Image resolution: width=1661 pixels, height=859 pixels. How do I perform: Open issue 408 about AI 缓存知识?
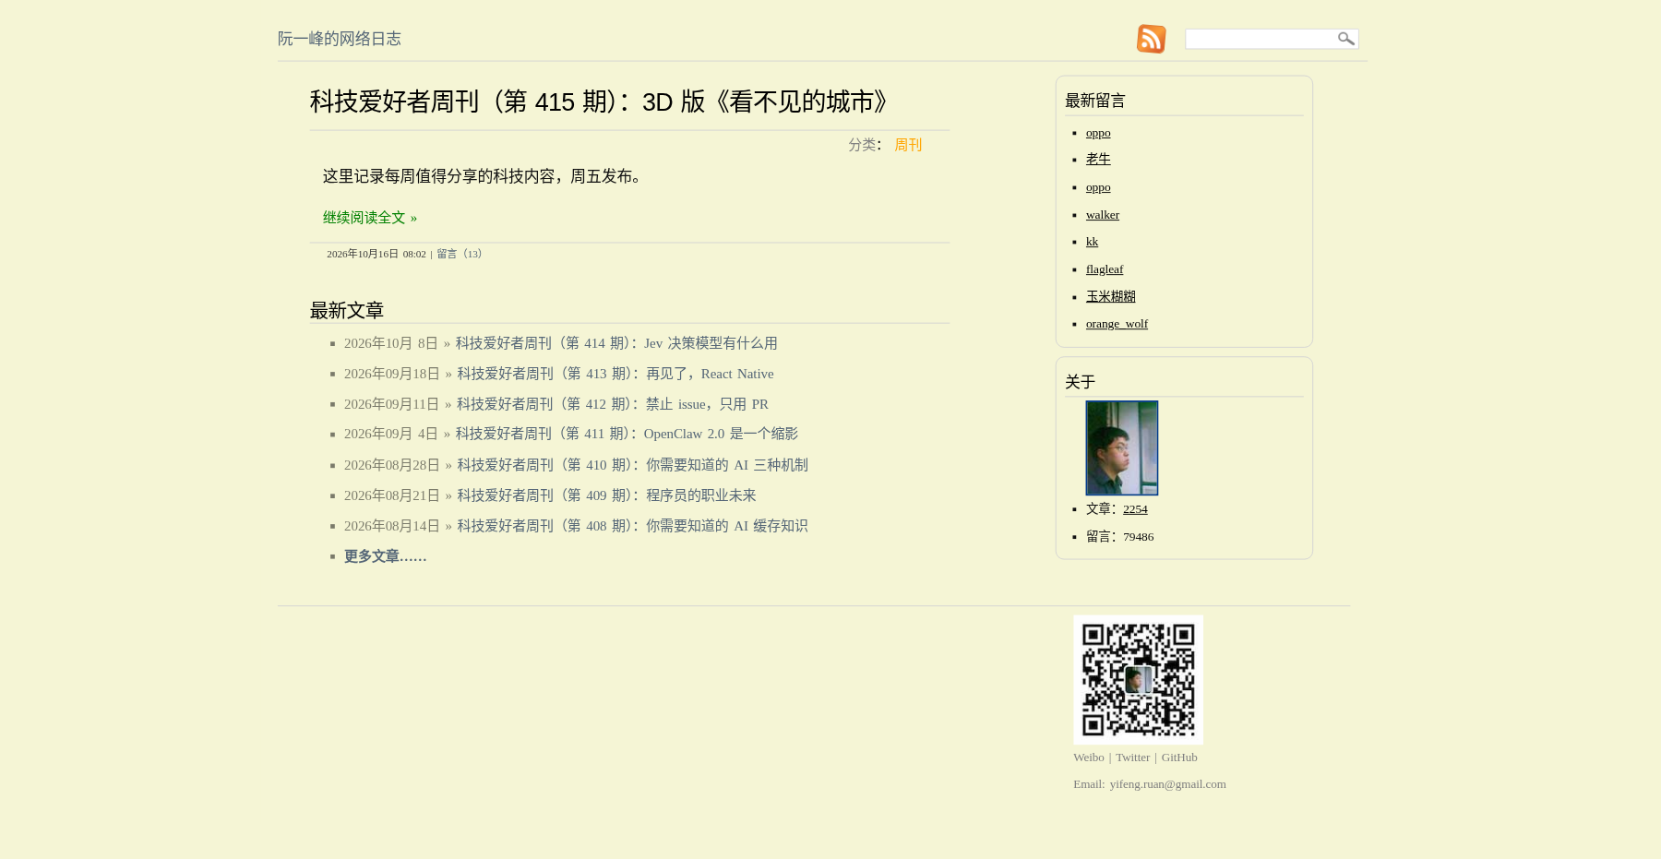pyautogui.click(x=633, y=526)
